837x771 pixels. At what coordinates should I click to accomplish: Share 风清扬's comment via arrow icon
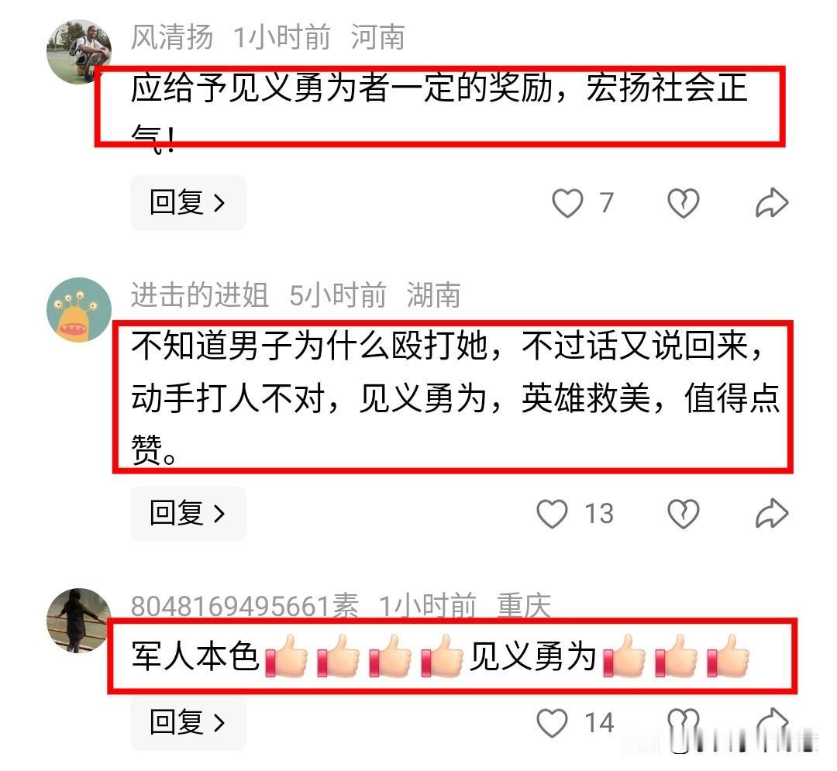(x=772, y=203)
